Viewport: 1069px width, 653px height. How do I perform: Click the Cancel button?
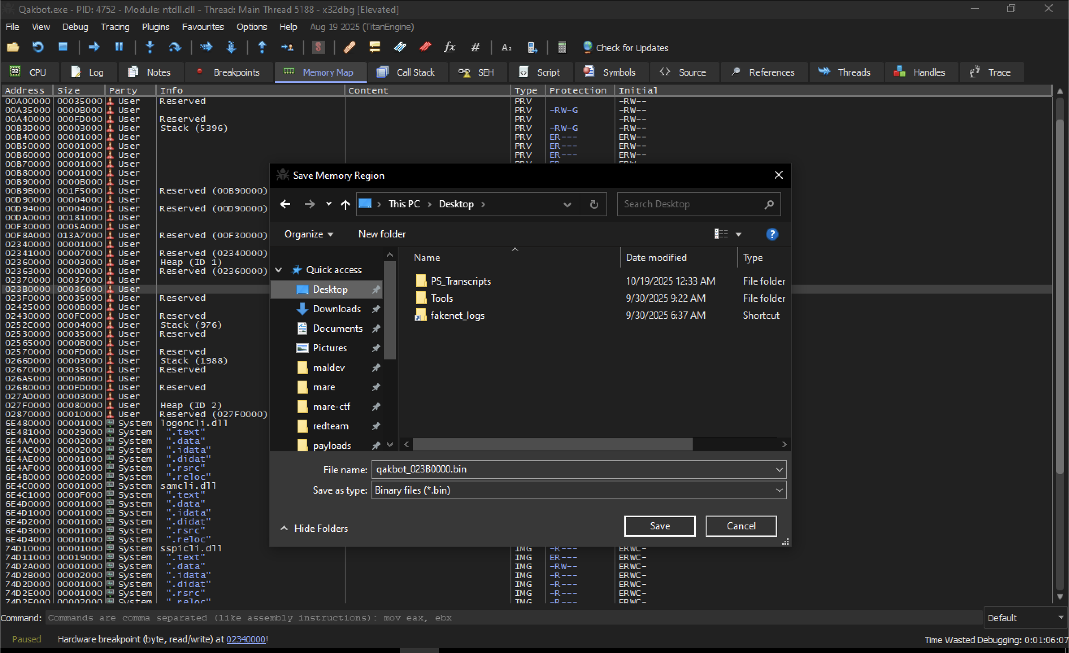click(741, 526)
